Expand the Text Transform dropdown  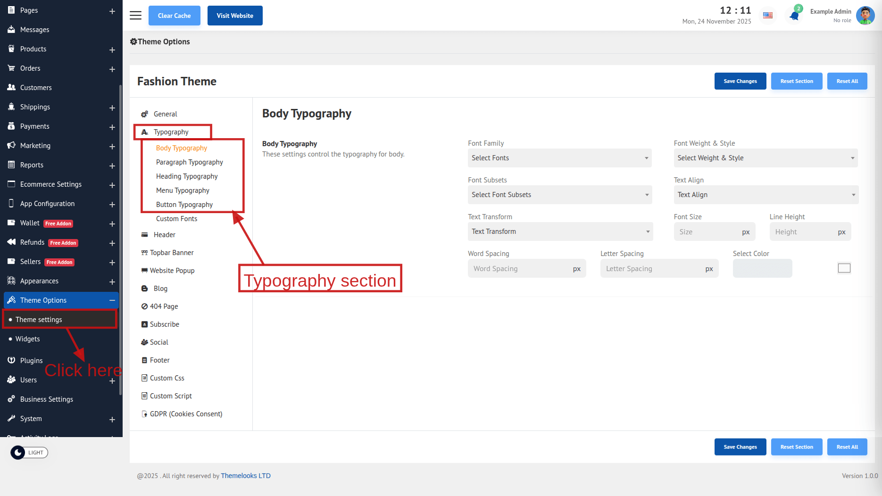point(560,231)
